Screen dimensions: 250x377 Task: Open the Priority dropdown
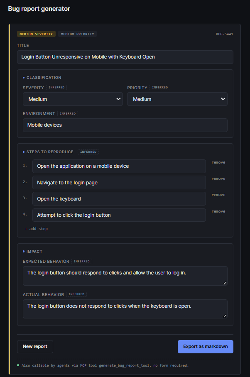[177, 99]
